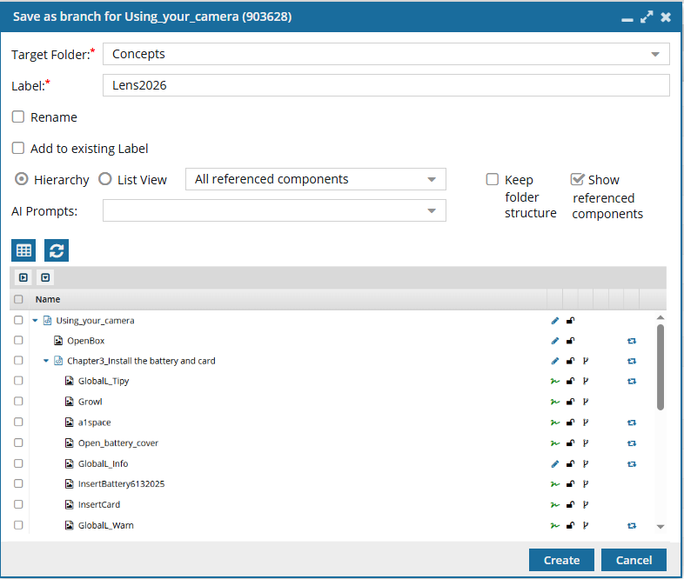Click scrollbar up arrow in component list
Screen dimensions: 684x579
point(661,317)
